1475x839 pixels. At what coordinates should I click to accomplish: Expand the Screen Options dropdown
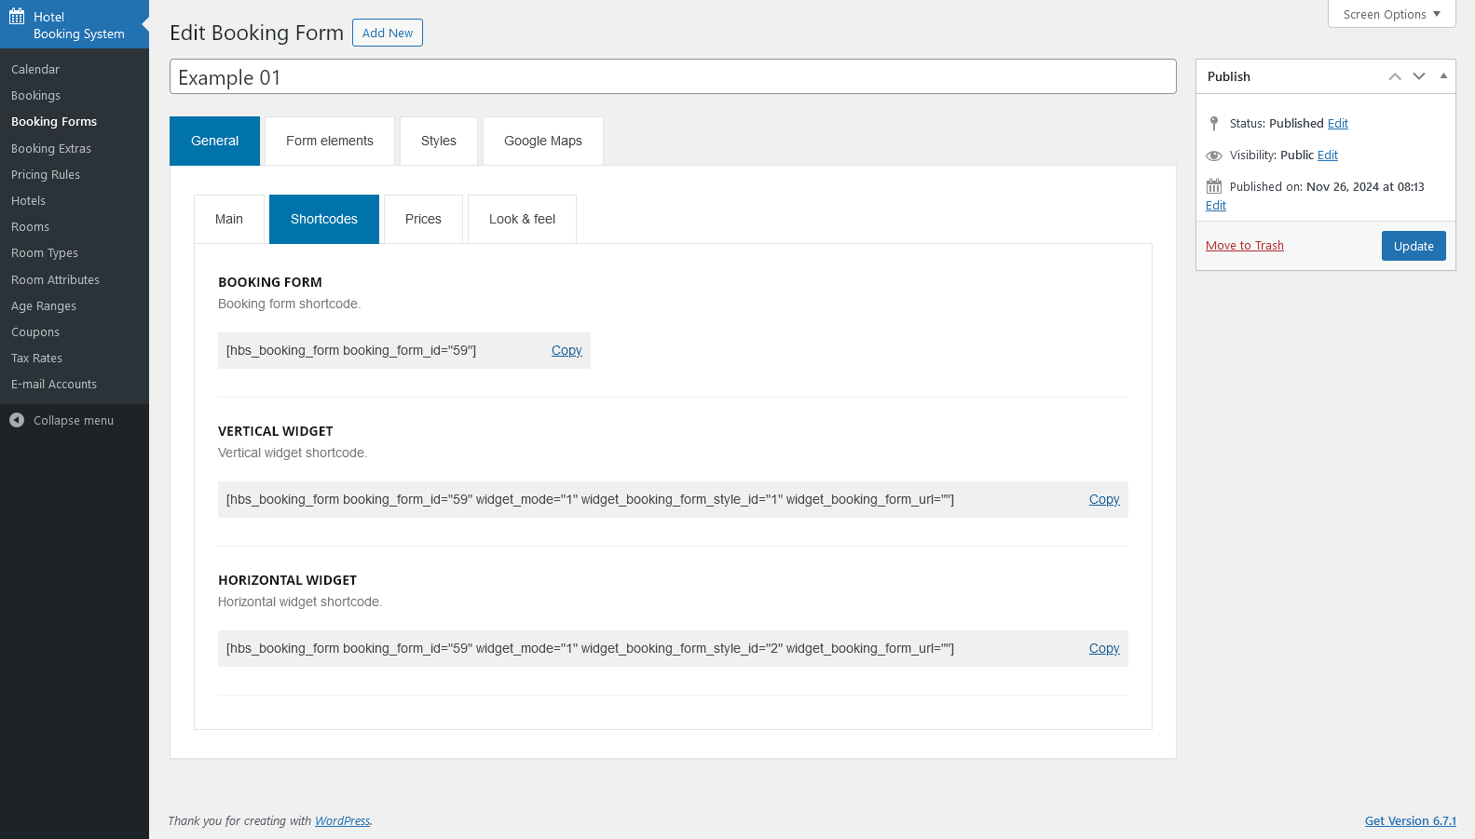pyautogui.click(x=1391, y=14)
